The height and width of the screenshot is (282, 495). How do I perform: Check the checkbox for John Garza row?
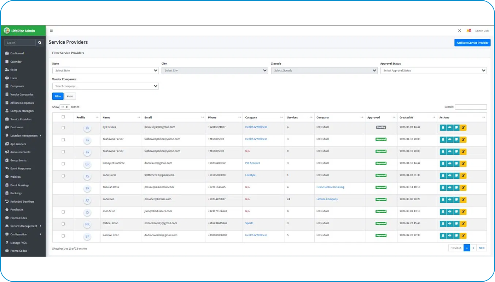click(x=63, y=176)
